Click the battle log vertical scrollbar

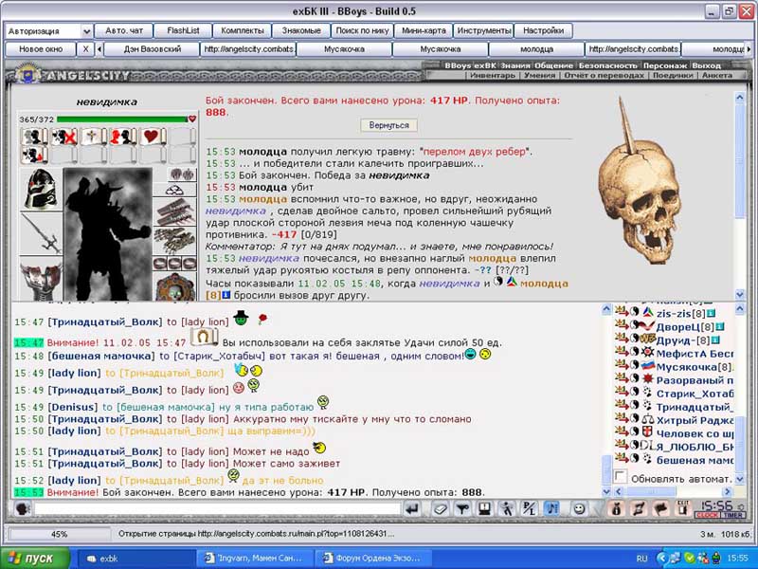tap(740, 195)
